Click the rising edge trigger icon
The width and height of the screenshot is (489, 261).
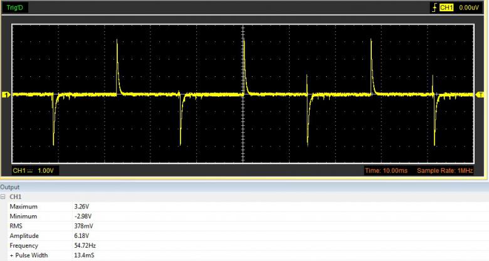pos(434,8)
